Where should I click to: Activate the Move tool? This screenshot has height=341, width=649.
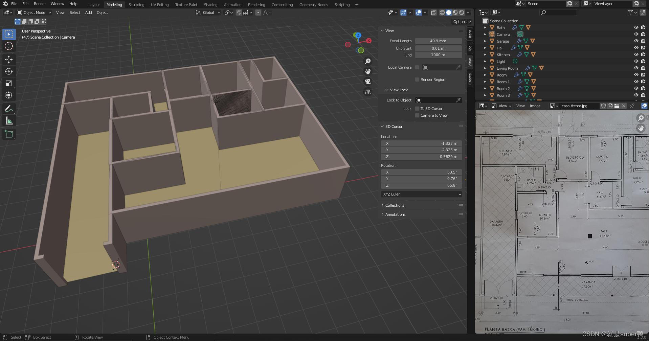pyautogui.click(x=9, y=60)
